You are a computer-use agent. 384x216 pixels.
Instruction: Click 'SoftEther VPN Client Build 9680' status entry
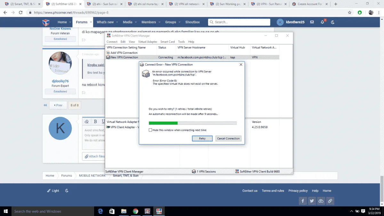pos(257,172)
